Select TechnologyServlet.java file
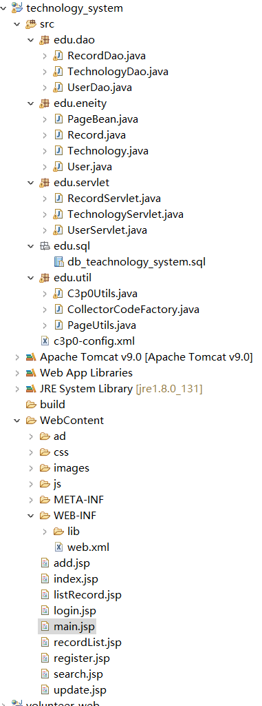This screenshot has width=262, height=706. (x=125, y=214)
